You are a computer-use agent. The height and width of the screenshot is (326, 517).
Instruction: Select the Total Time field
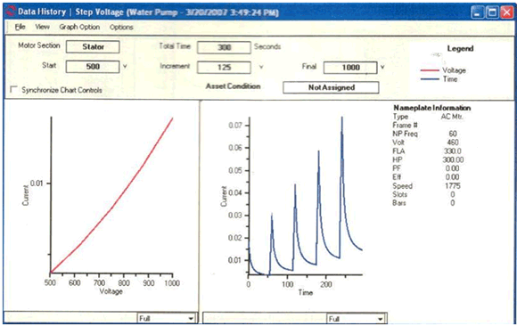[x=224, y=47]
